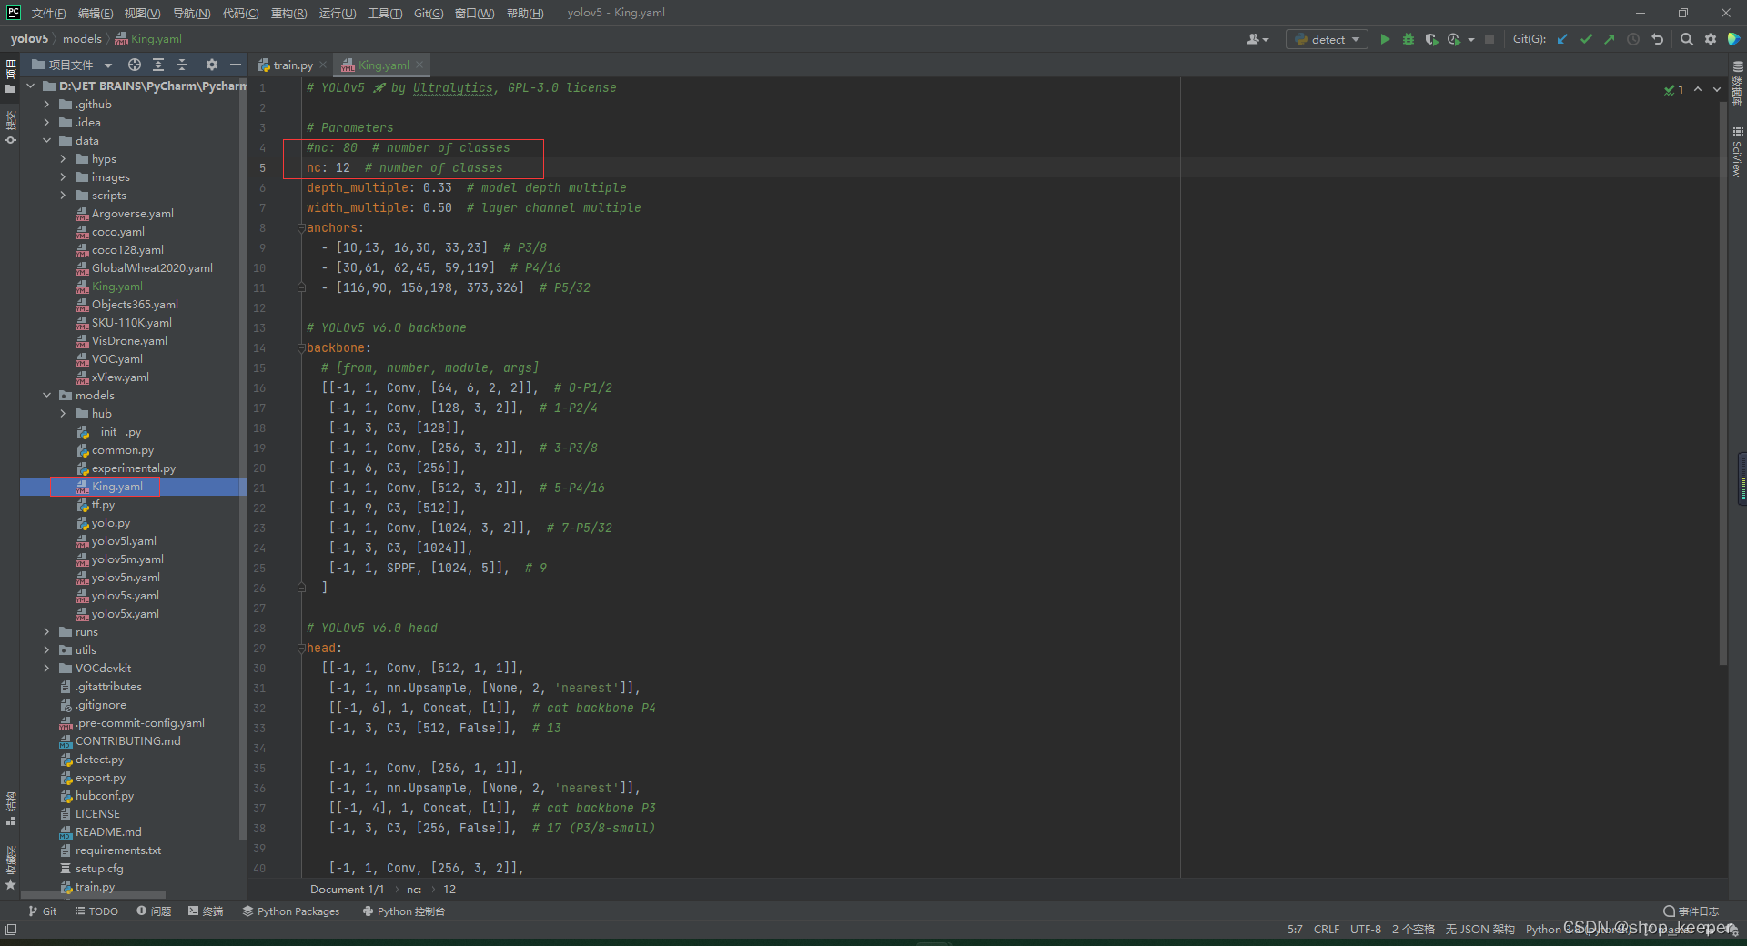Click Git update project arrow

1562,39
